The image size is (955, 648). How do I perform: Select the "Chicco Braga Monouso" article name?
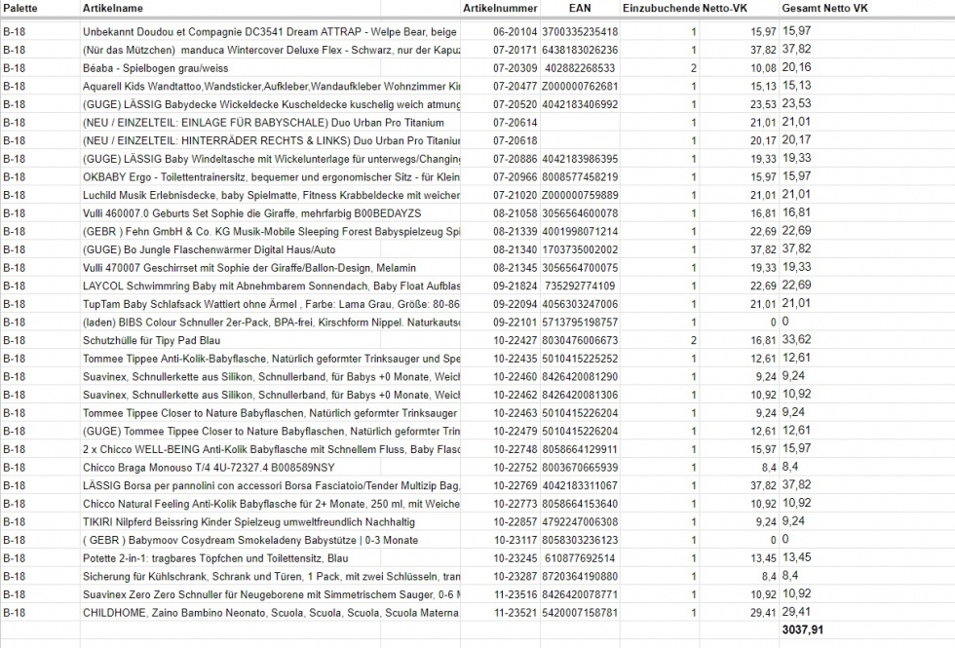pyautogui.click(x=209, y=468)
